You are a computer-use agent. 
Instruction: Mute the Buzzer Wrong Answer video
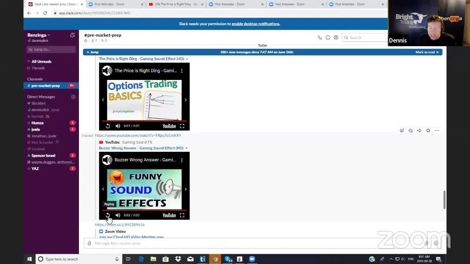click(x=118, y=215)
